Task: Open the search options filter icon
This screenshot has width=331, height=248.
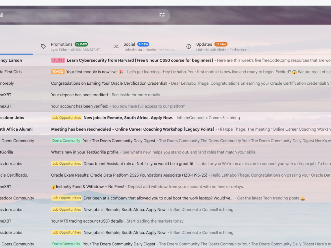Action: (162, 15)
